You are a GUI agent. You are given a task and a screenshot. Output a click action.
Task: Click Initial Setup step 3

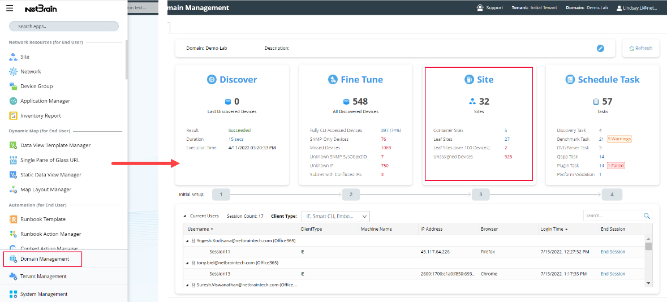481,195
